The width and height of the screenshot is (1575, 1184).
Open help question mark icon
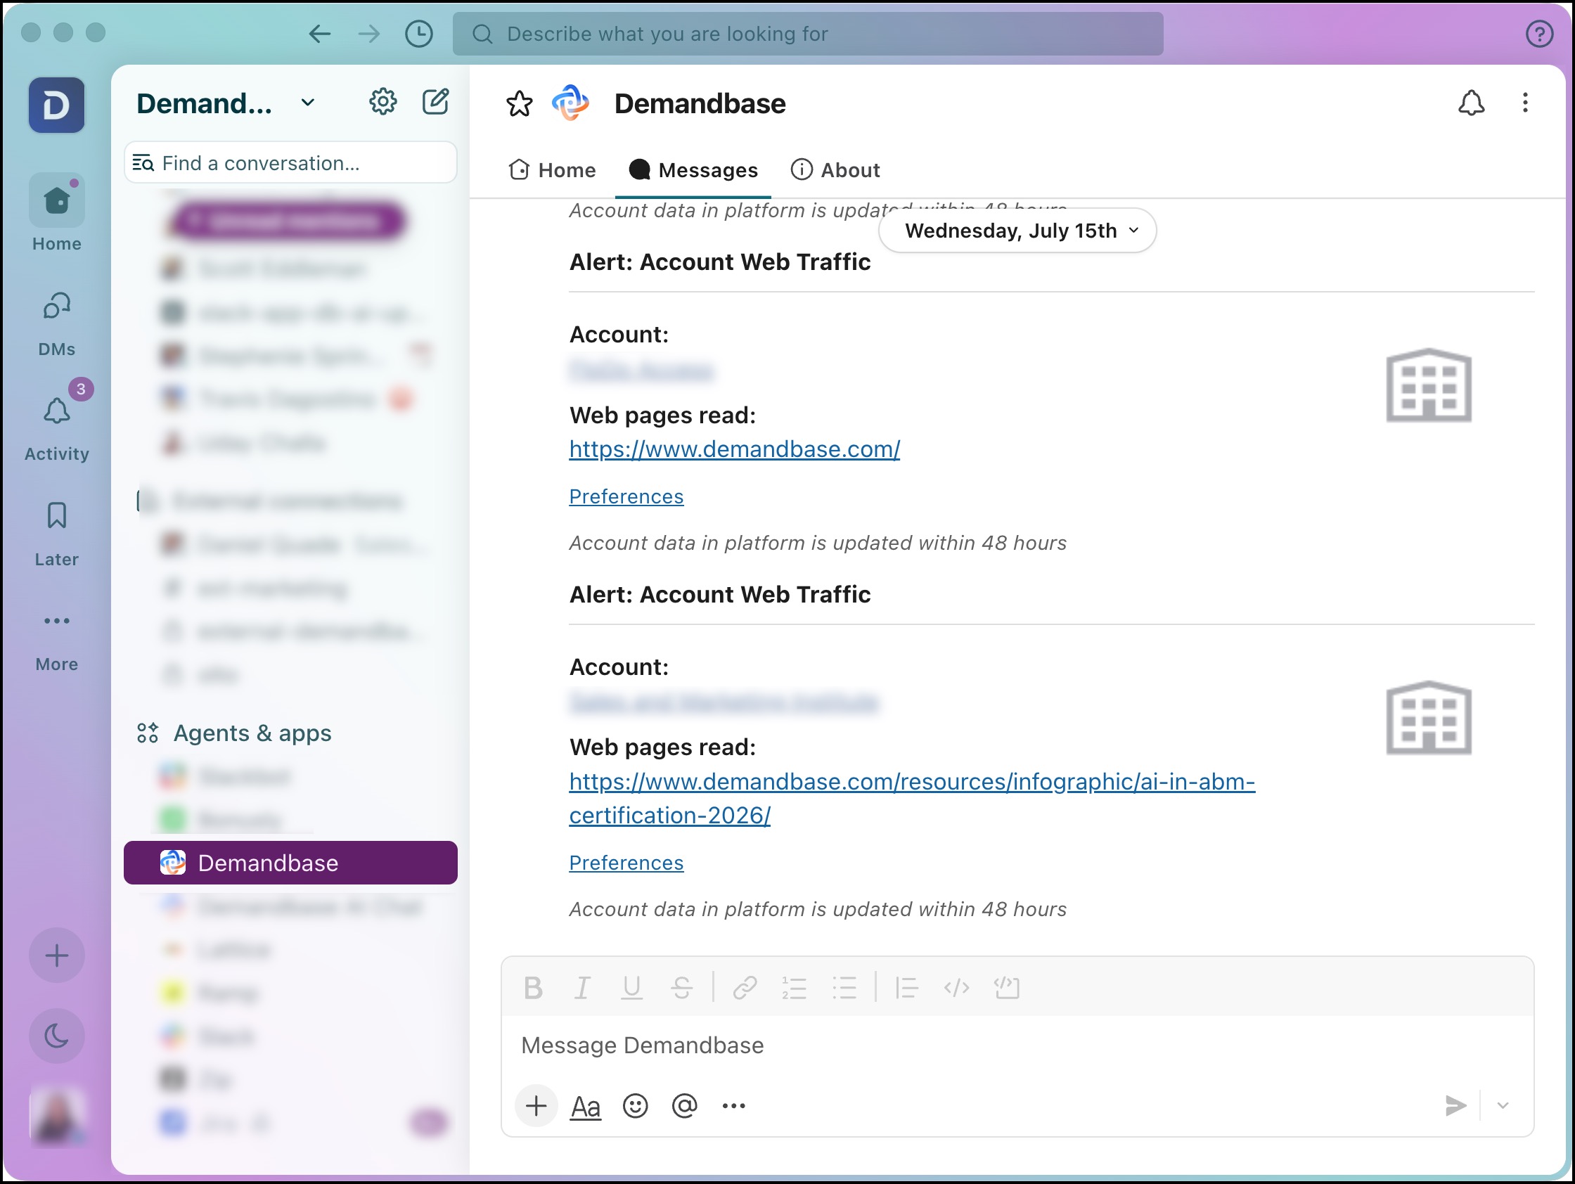[1538, 34]
